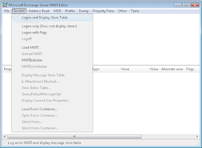
Task: Maximize the MAPI Editor window
Action: (186, 5)
